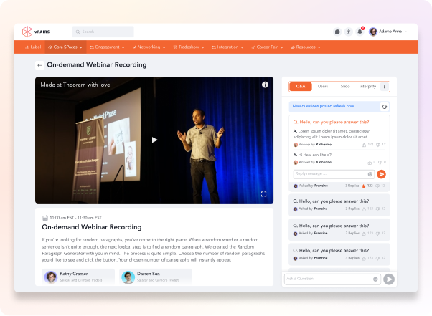Open comments on the Lorem ipsum answer
432x316 pixels.
pos(378,145)
